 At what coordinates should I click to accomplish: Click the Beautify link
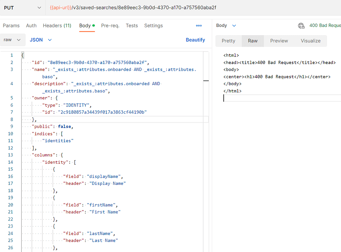click(195, 40)
